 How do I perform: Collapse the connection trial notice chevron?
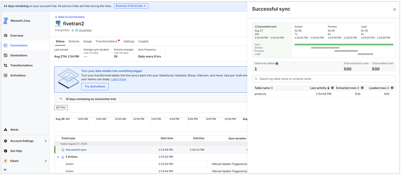pos(61,99)
